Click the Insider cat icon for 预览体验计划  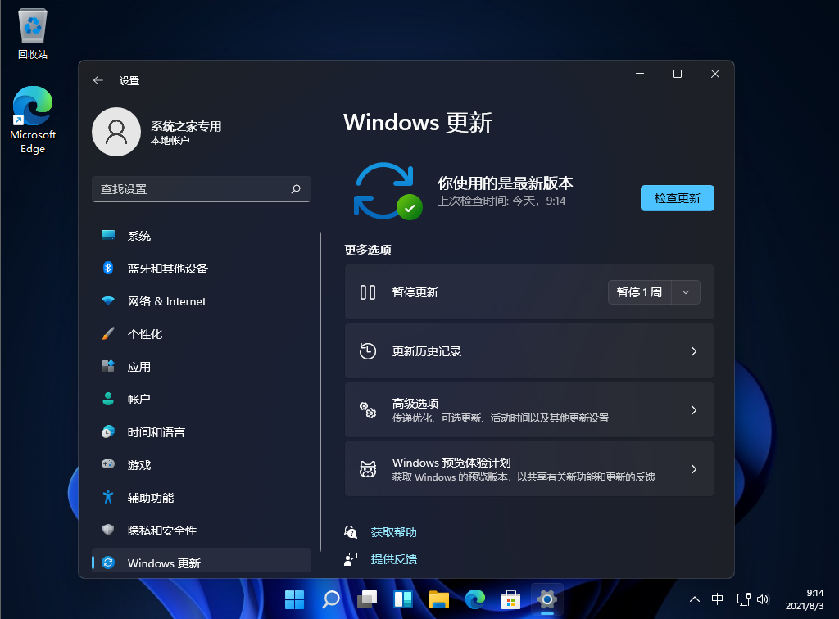click(x=368, y=469)
